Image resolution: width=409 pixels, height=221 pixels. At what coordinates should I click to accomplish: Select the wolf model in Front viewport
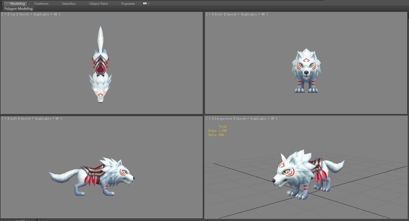[306, 70]
